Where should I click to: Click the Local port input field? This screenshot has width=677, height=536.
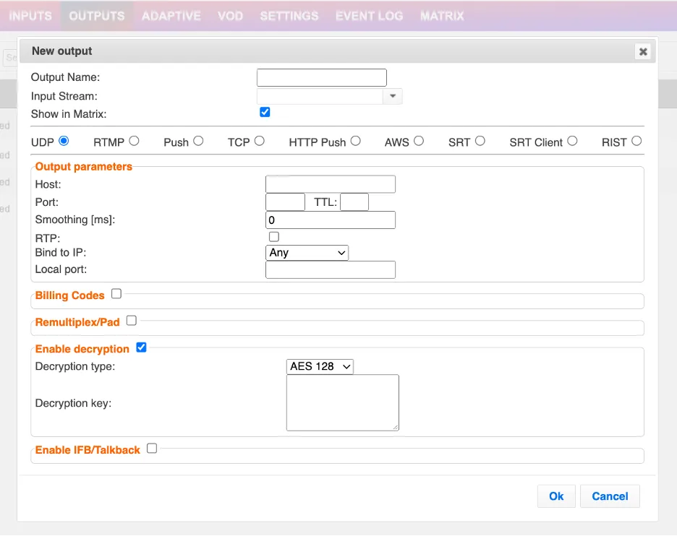pos(331,269)
